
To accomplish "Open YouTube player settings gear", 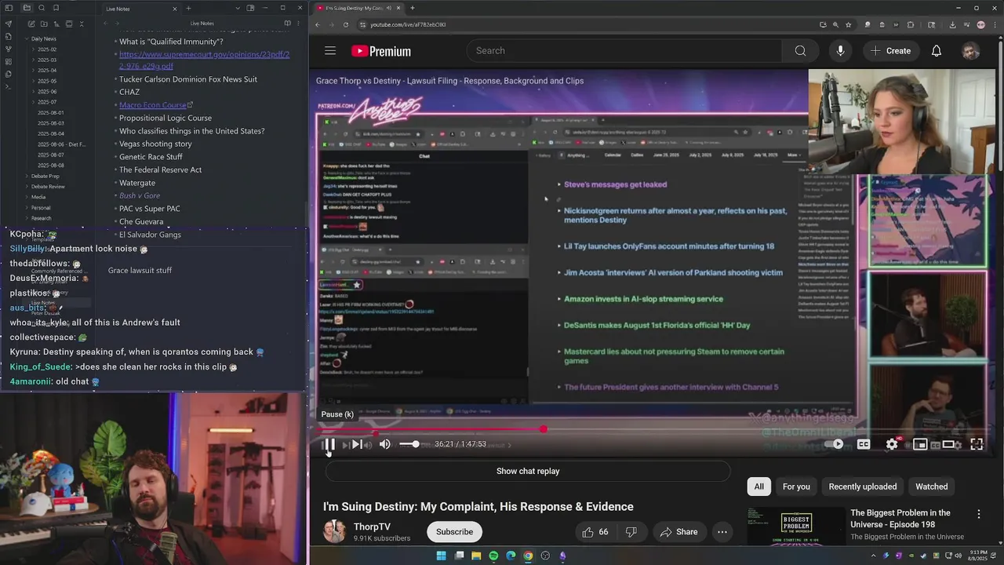I will click(x=892, y=444).
